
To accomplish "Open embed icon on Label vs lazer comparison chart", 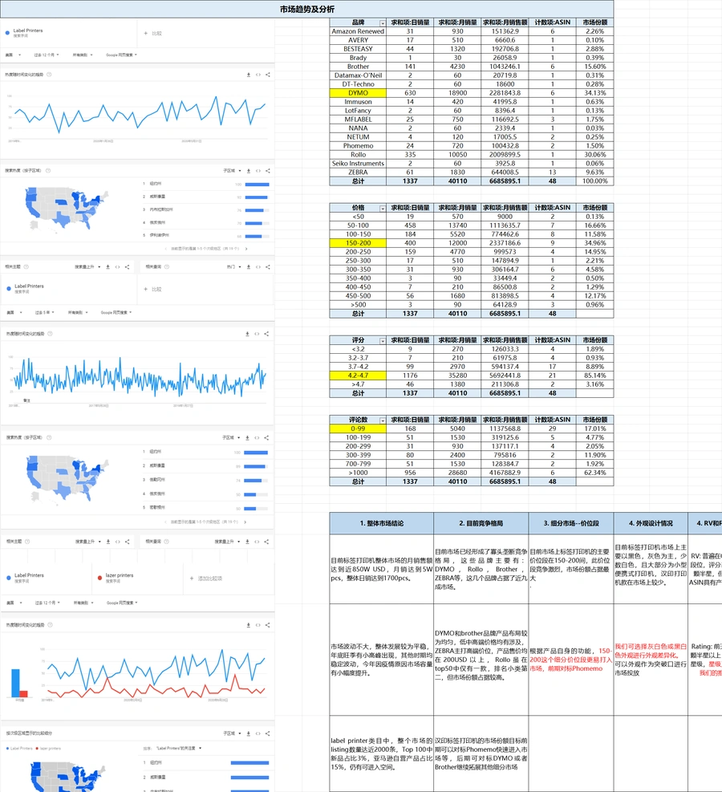I will 258,625.
